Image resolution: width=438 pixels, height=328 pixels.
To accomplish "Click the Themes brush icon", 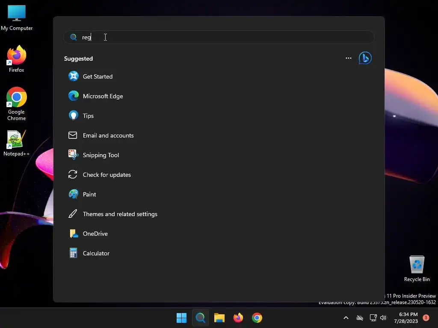I will [73, 214].
